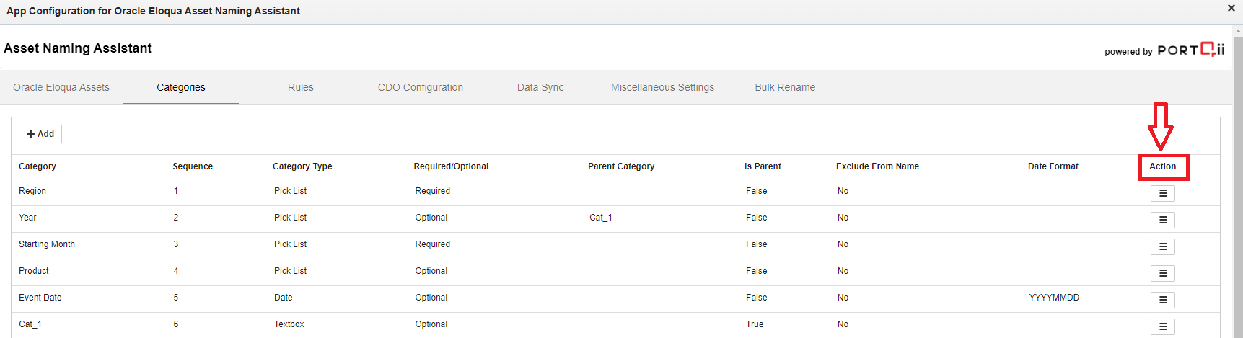Switch to the Oracle Eloqua Assets tab

pyautogui.click(x=61, y=87)
